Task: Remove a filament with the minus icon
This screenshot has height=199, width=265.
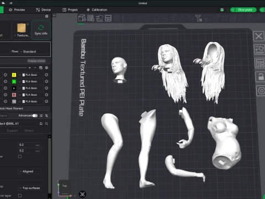Action: [x=35, y=68]
